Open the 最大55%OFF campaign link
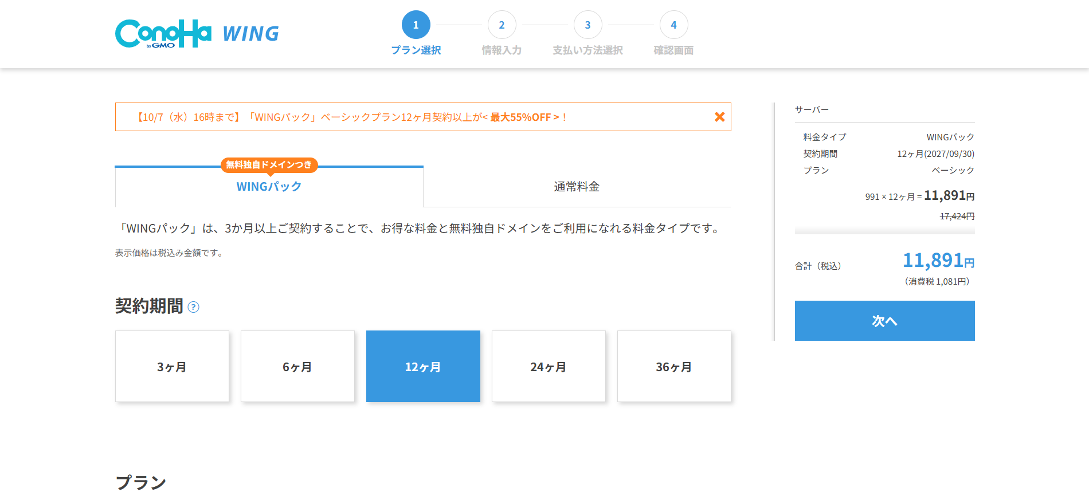The image size is (1089, 496). click(524, 117)
